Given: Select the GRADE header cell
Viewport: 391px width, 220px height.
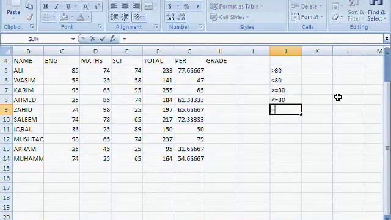Looking at the screenshot, I should point(221,61).
